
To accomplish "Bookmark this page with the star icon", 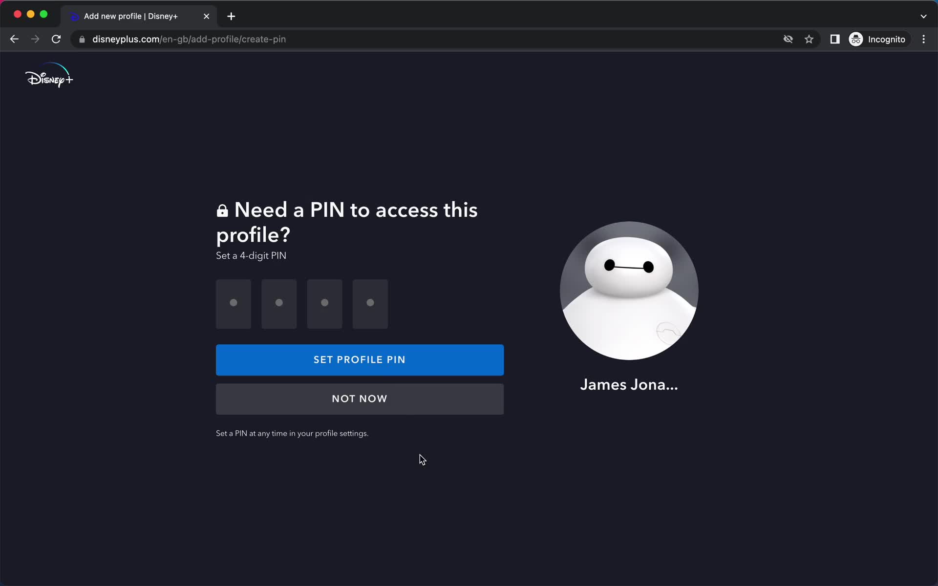I will pos(809,39).
